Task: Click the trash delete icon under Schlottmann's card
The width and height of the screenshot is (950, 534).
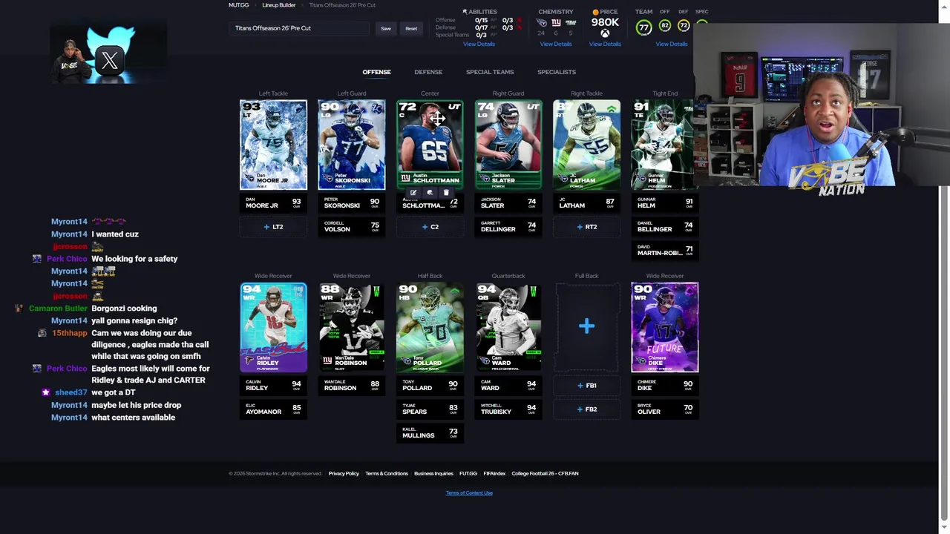Action: 446,193
